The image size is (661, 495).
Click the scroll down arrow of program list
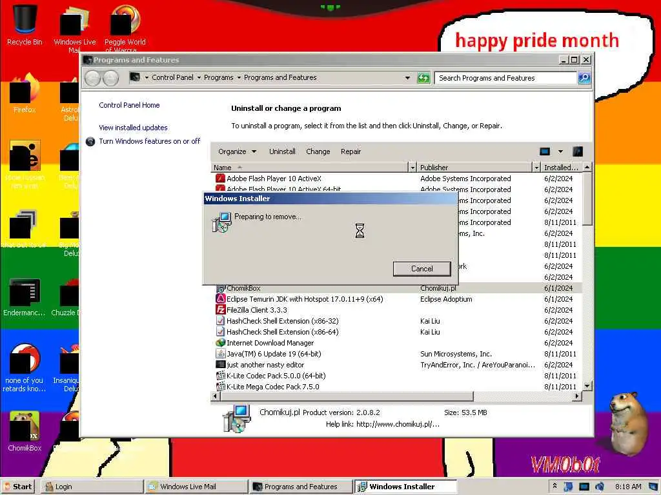click(587, 386)
